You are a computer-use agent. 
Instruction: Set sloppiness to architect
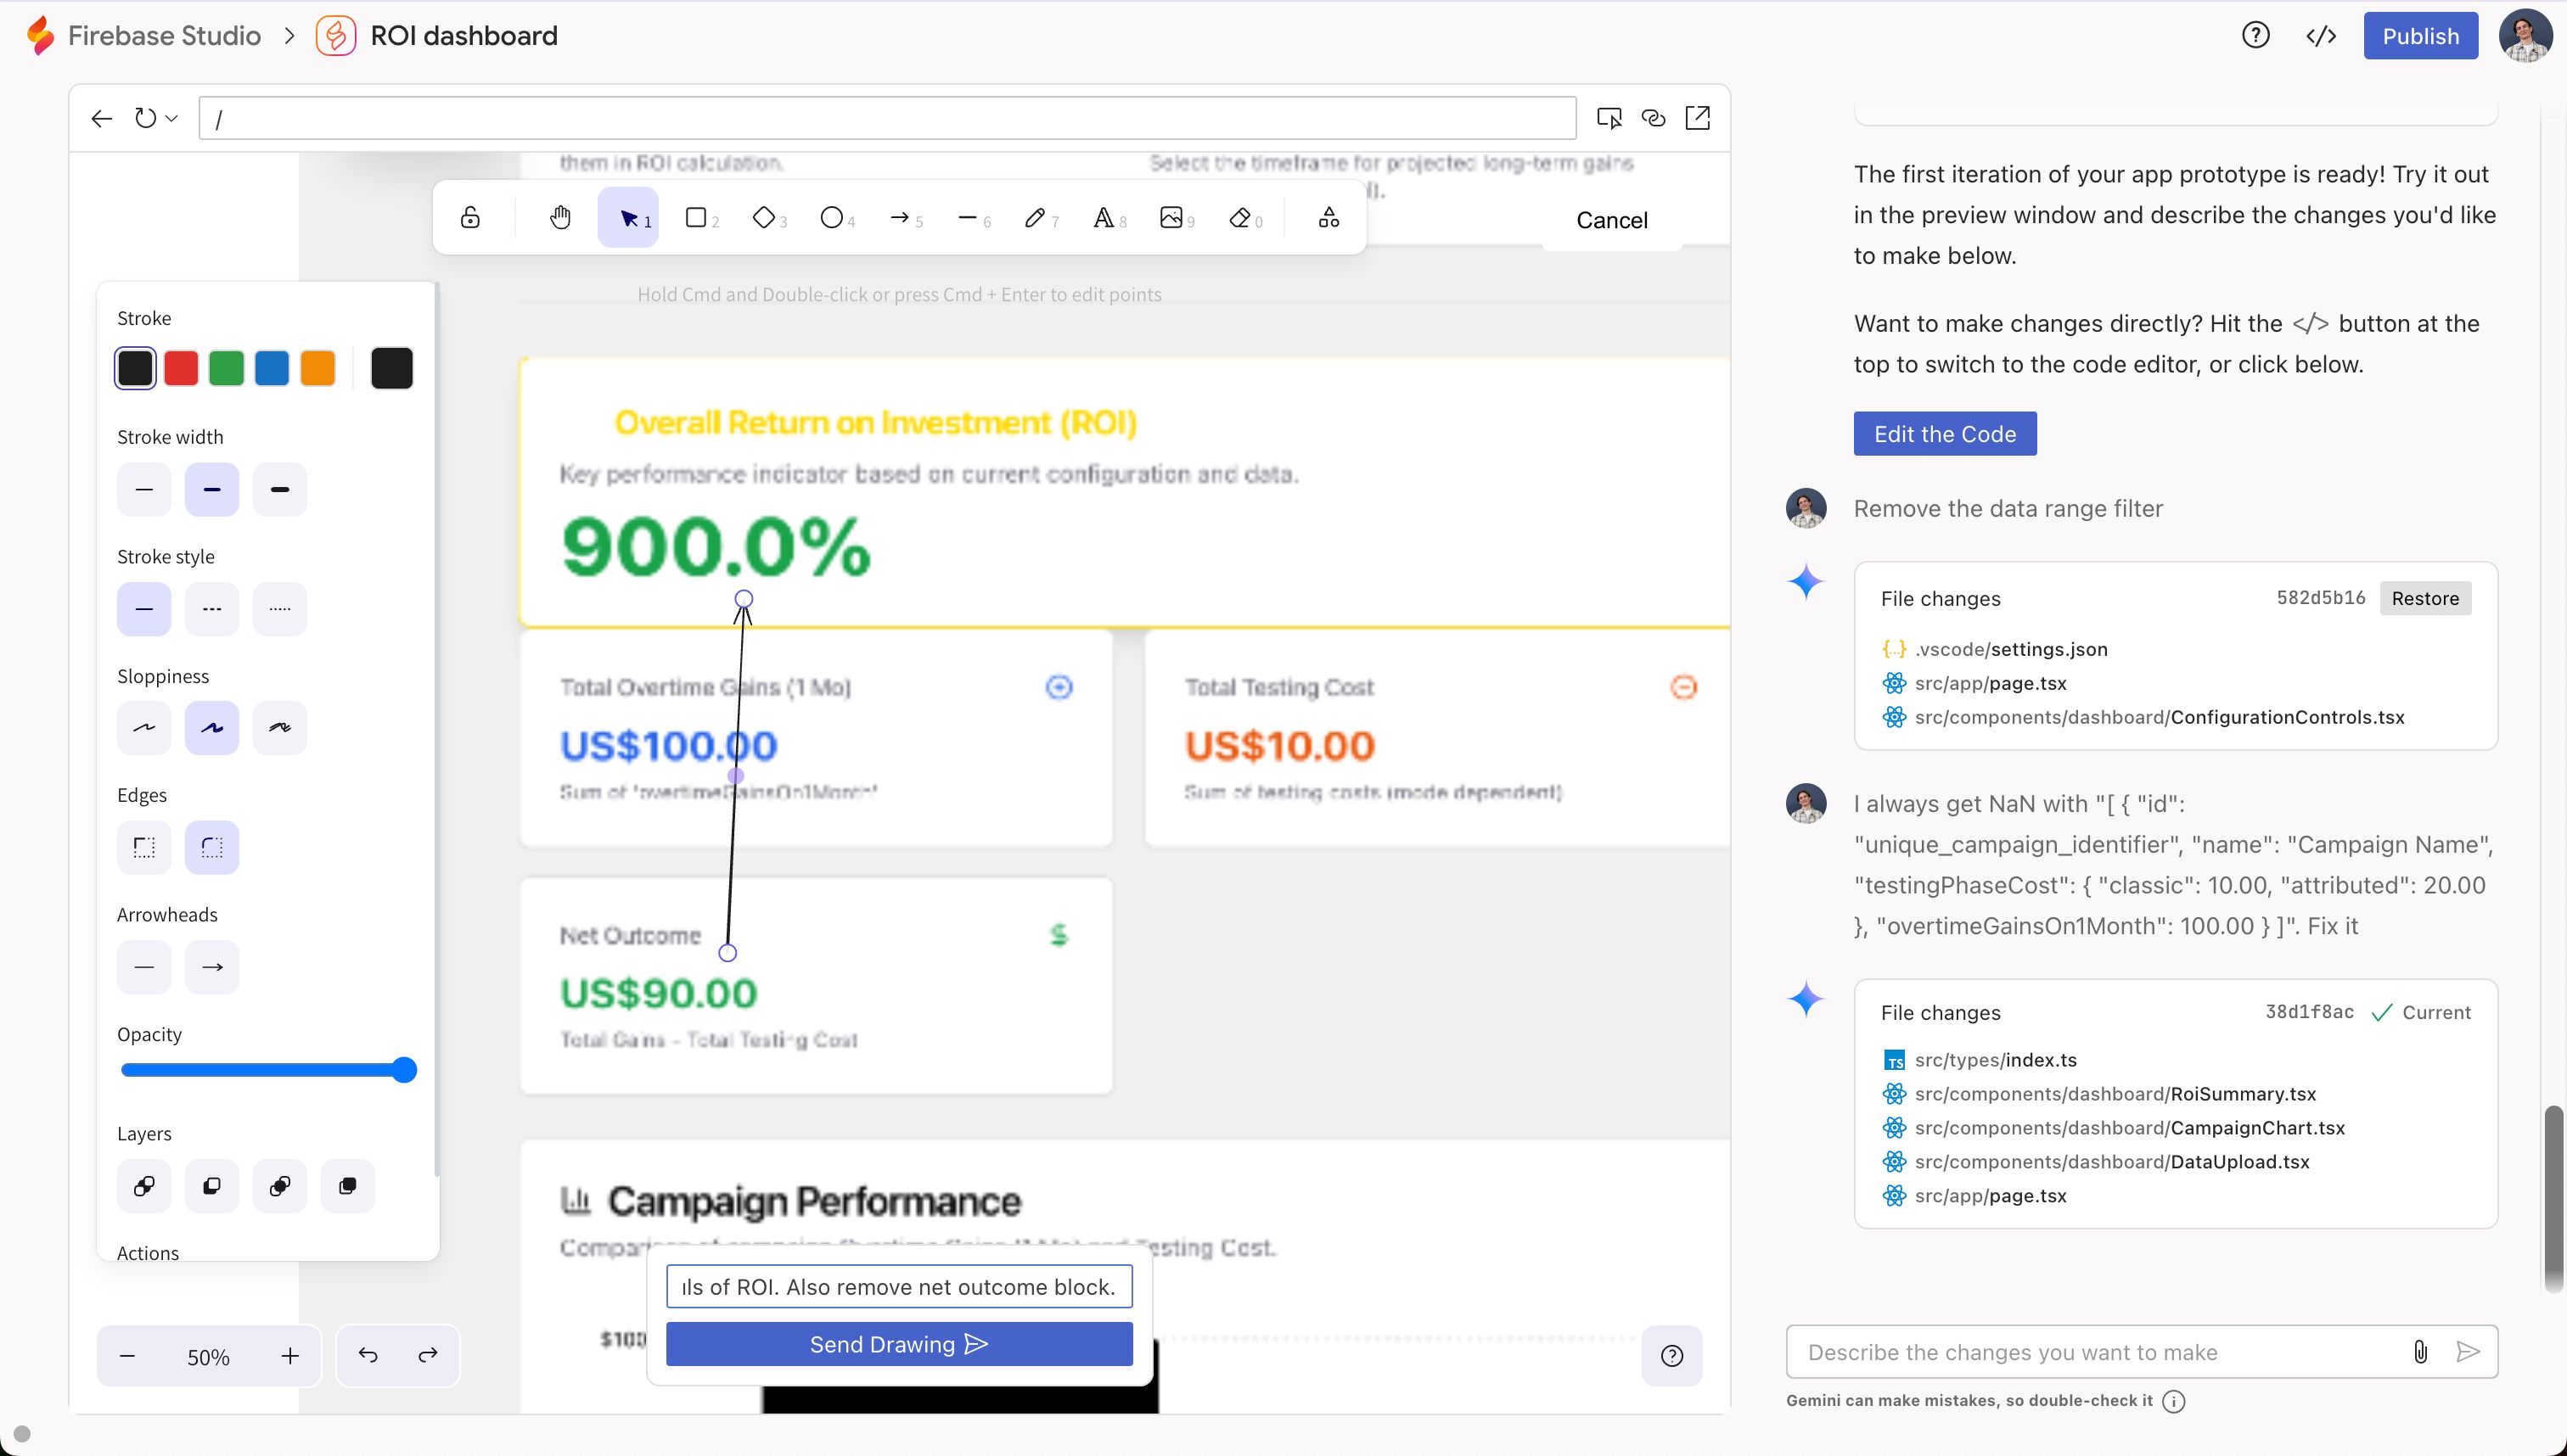[144, 728]
